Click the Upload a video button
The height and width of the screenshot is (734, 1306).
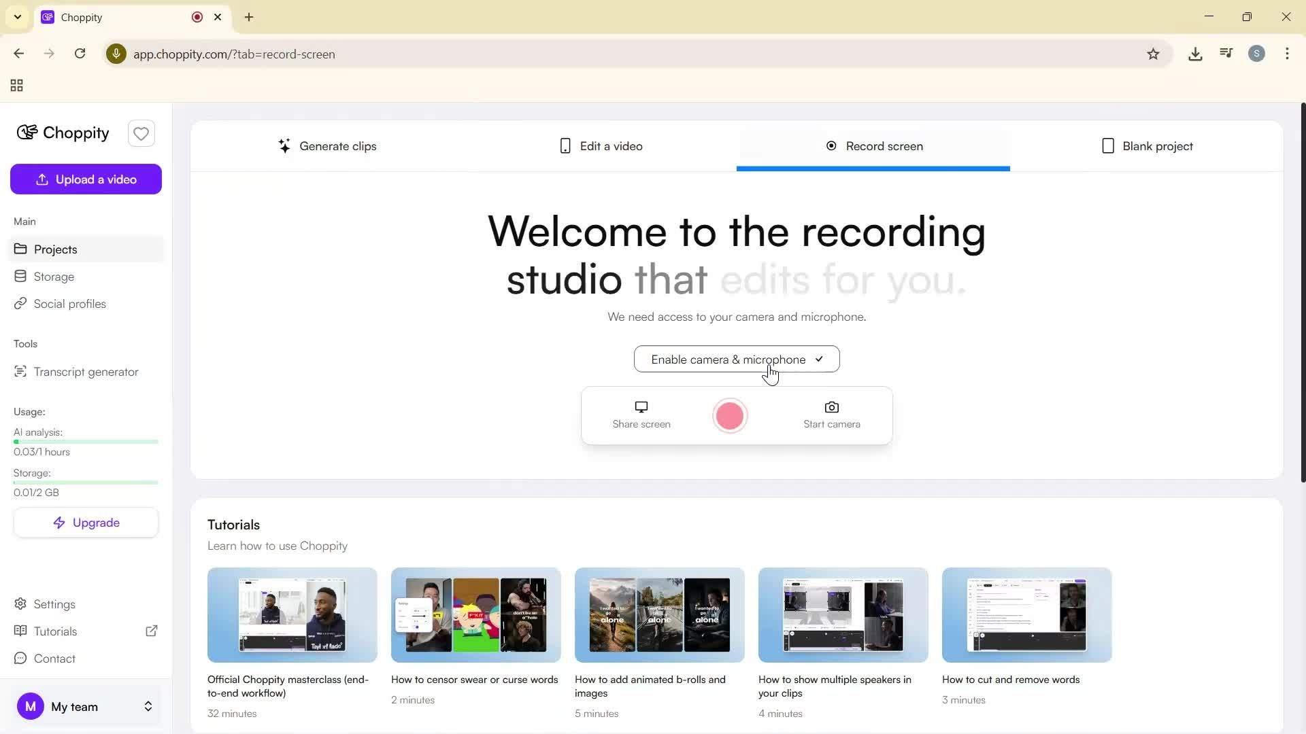86,179
